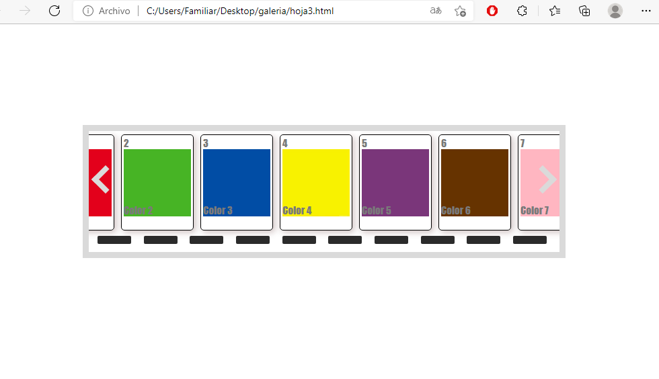Open the browser settings and more menu
The image size is (659, 379).
(646, 11)
